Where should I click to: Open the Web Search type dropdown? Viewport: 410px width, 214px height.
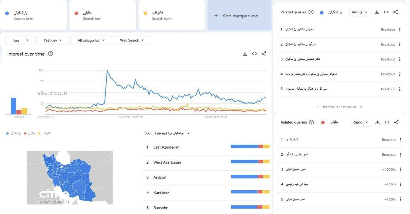[132, 40]
